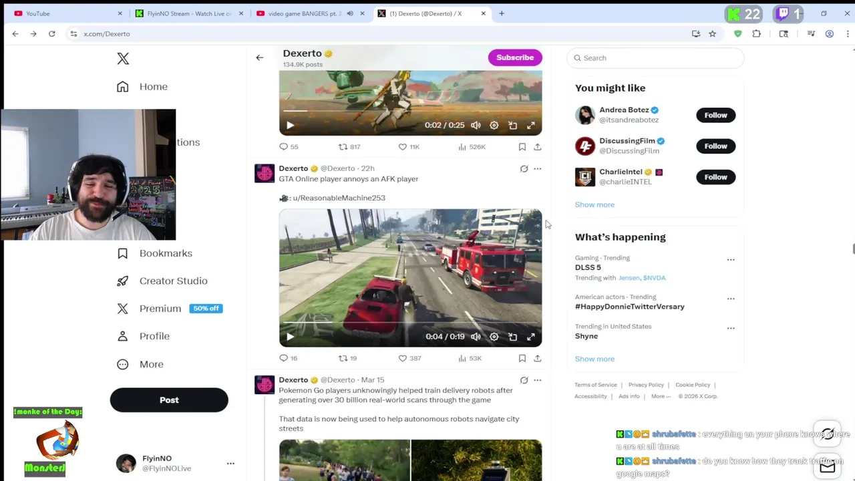The height and width of the screenshot is (481, 855).
Task: Reply to GTA post with 16 comments
Action: [x=289, y=359]
